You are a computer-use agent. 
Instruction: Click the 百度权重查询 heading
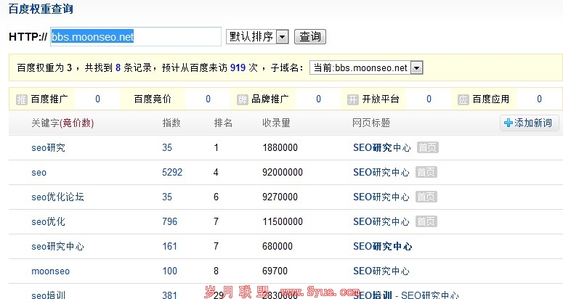pos(41,9)
